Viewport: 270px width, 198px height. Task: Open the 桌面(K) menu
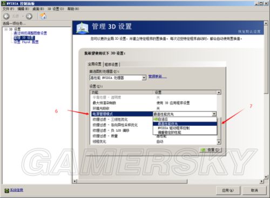(38, 9)
